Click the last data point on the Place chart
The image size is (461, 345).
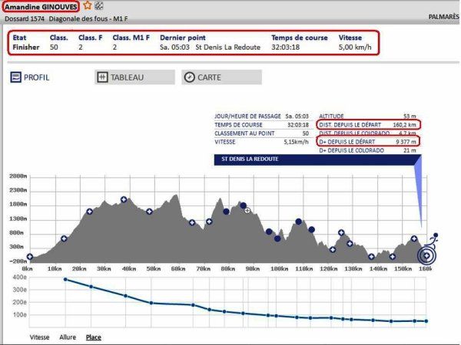click(x=426, y=320)
